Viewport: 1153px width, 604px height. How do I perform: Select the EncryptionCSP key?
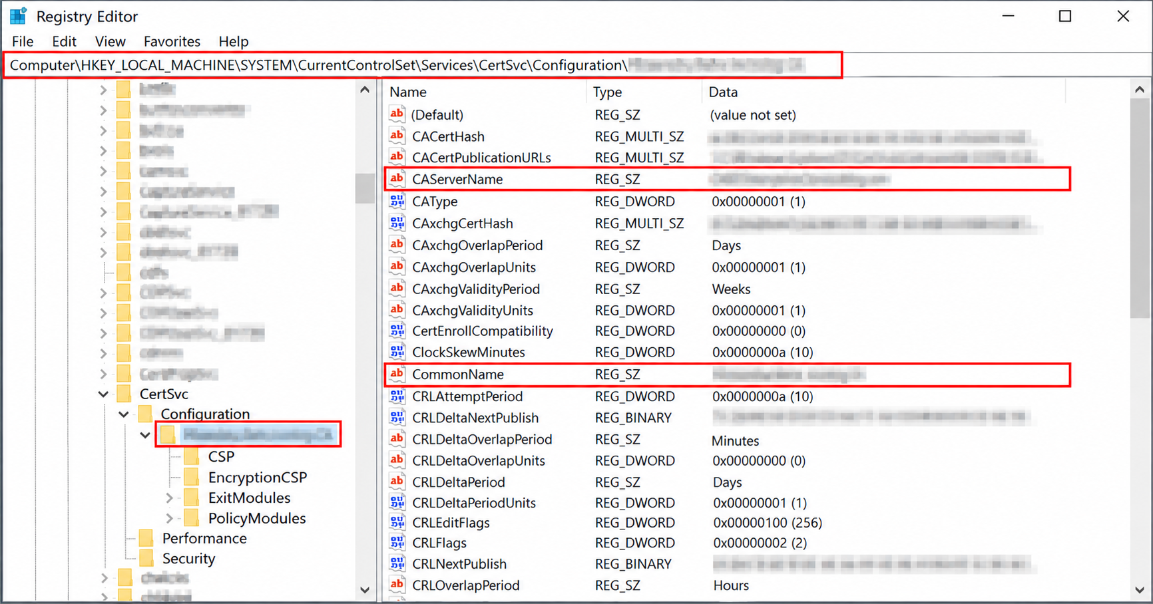258,477
